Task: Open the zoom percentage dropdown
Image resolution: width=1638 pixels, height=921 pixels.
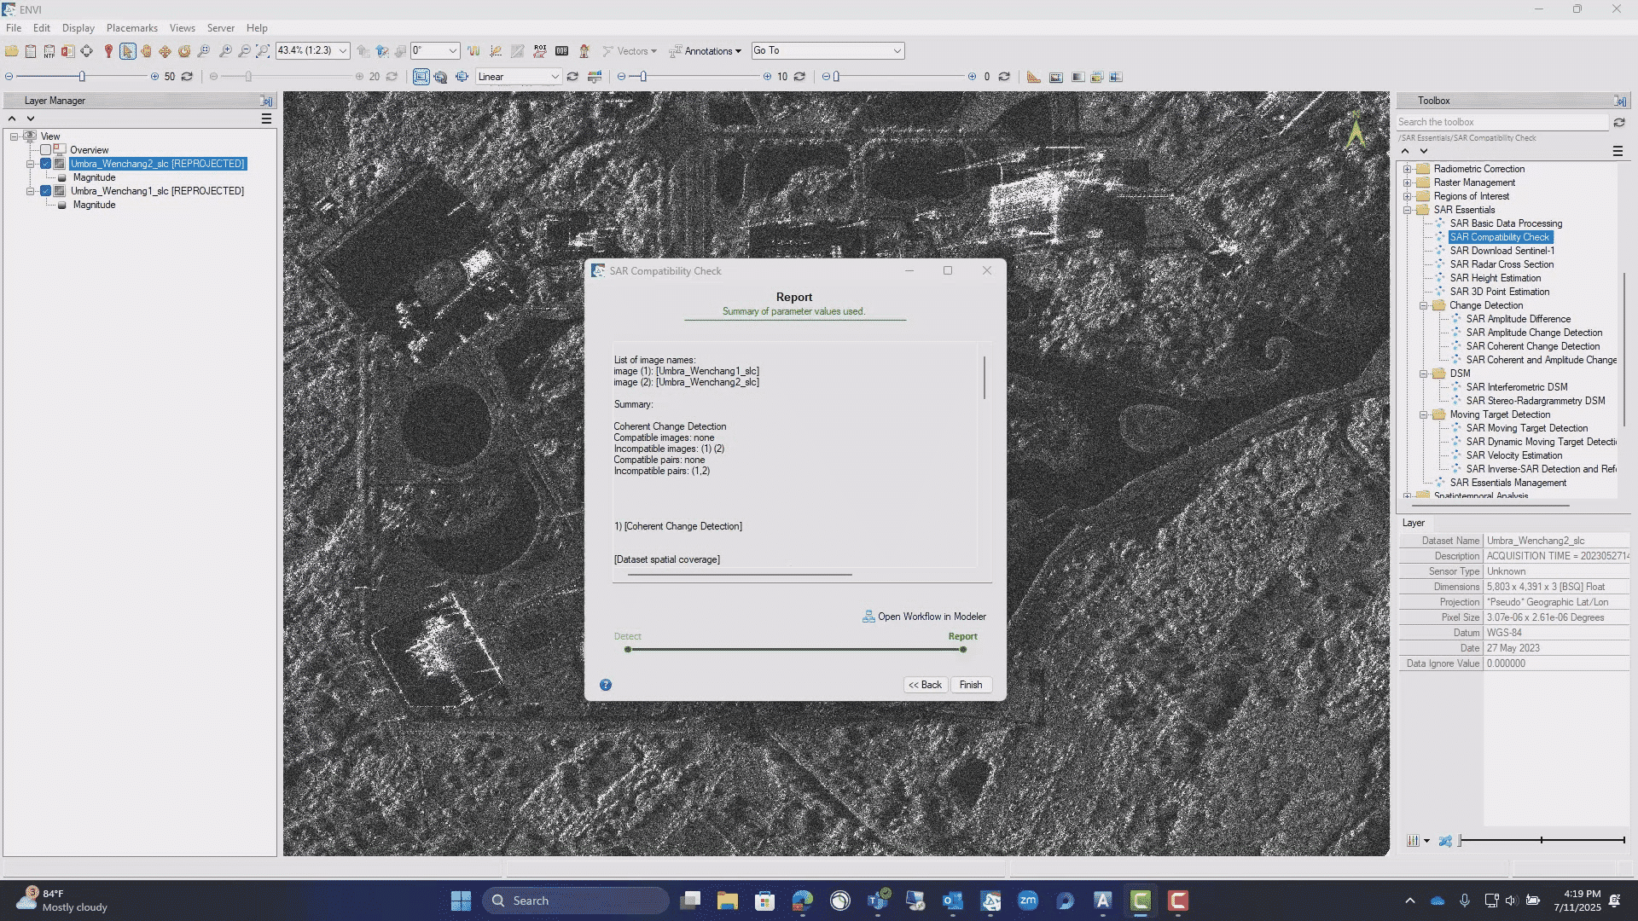Action: point(343,51)
